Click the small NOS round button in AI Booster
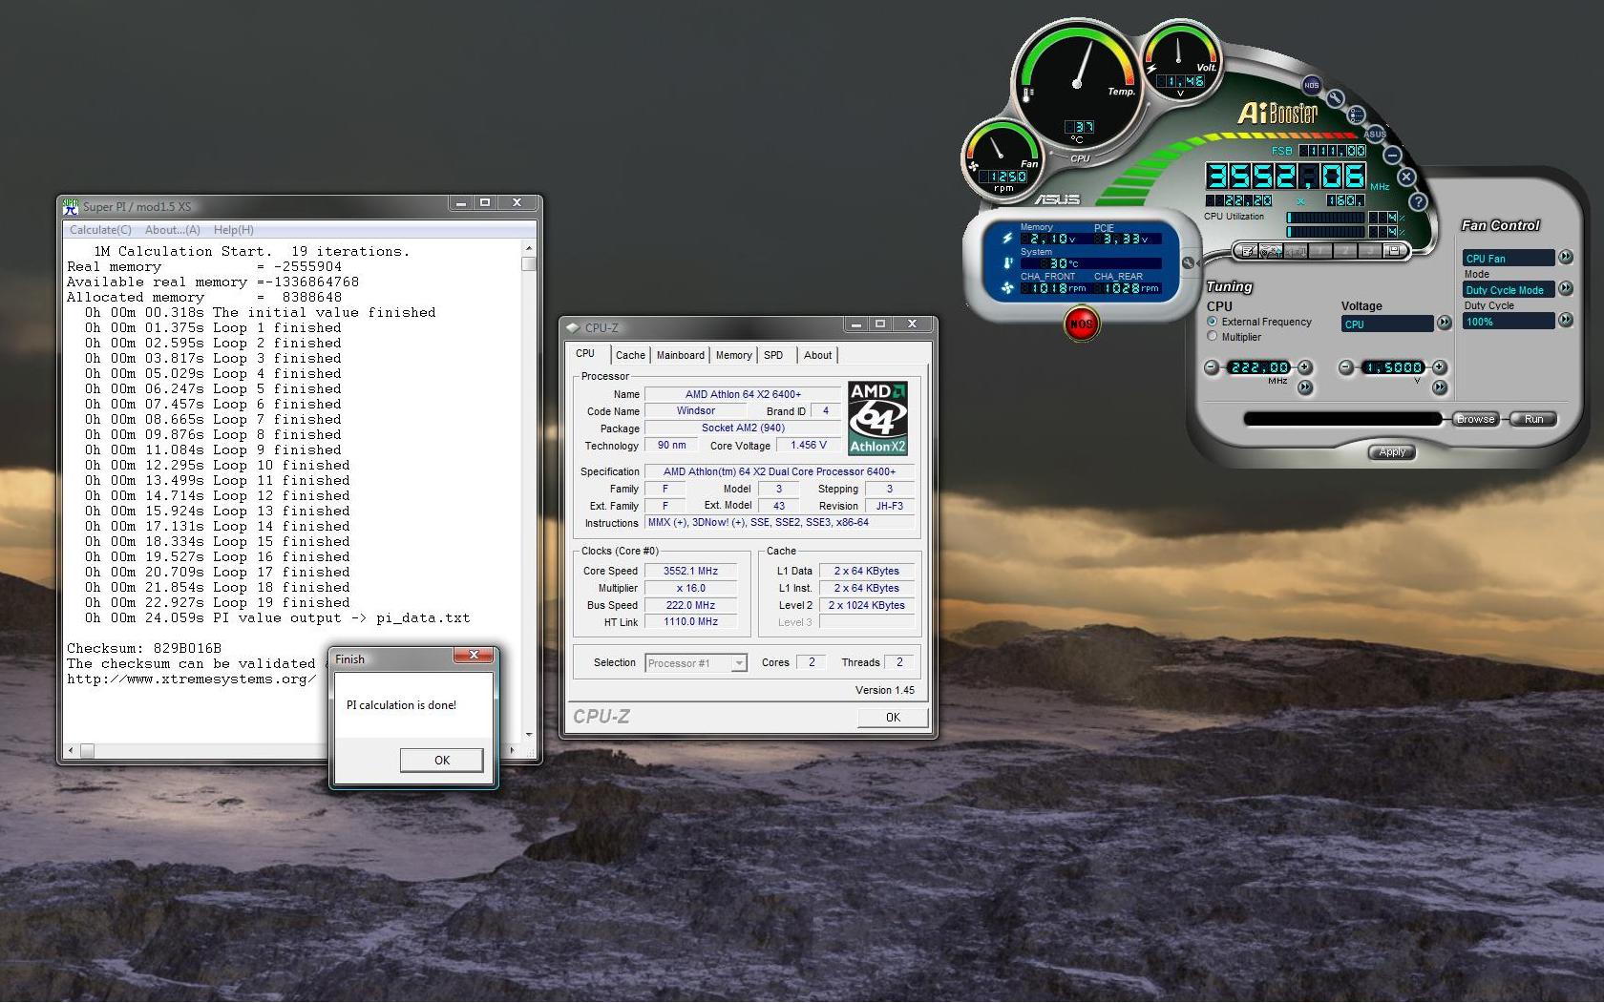 point(1312,85)
